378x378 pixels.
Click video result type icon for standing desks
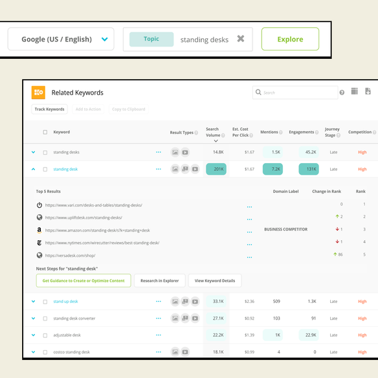tap(185, 152)
